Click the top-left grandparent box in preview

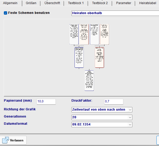tap(74, 34)
